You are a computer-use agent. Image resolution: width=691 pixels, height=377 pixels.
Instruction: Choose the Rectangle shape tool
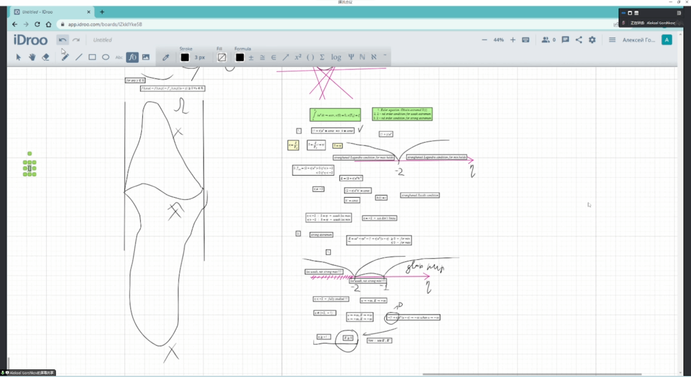pyautogui.click(x=92, y=57)
